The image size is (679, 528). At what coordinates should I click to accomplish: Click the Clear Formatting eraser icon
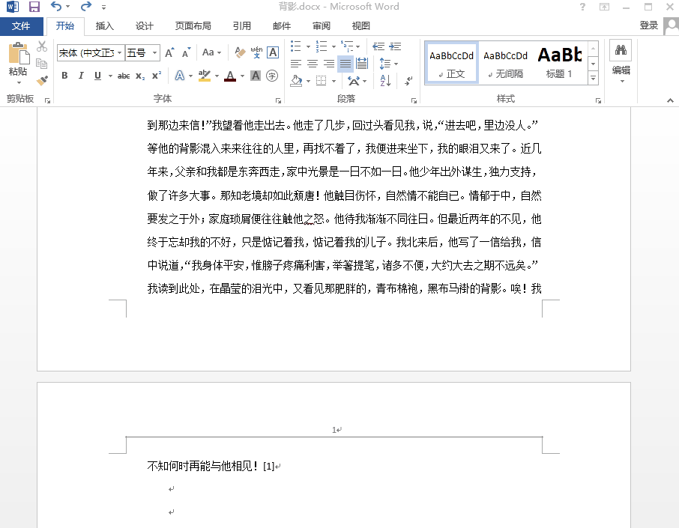pos(240,52)
